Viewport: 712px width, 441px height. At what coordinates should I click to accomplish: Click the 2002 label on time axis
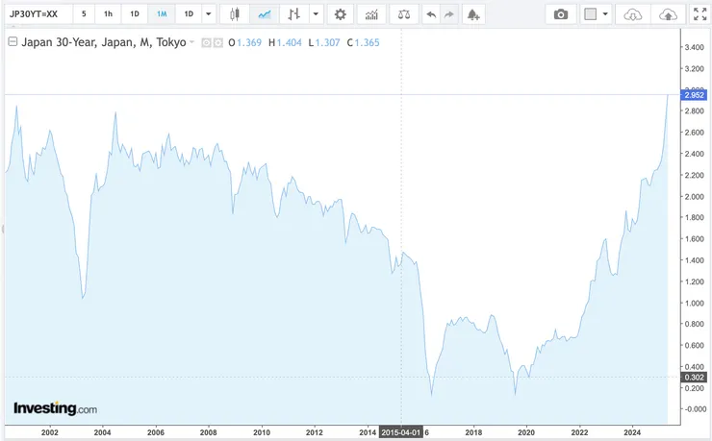pyautogui.click(x=49, y=432)
